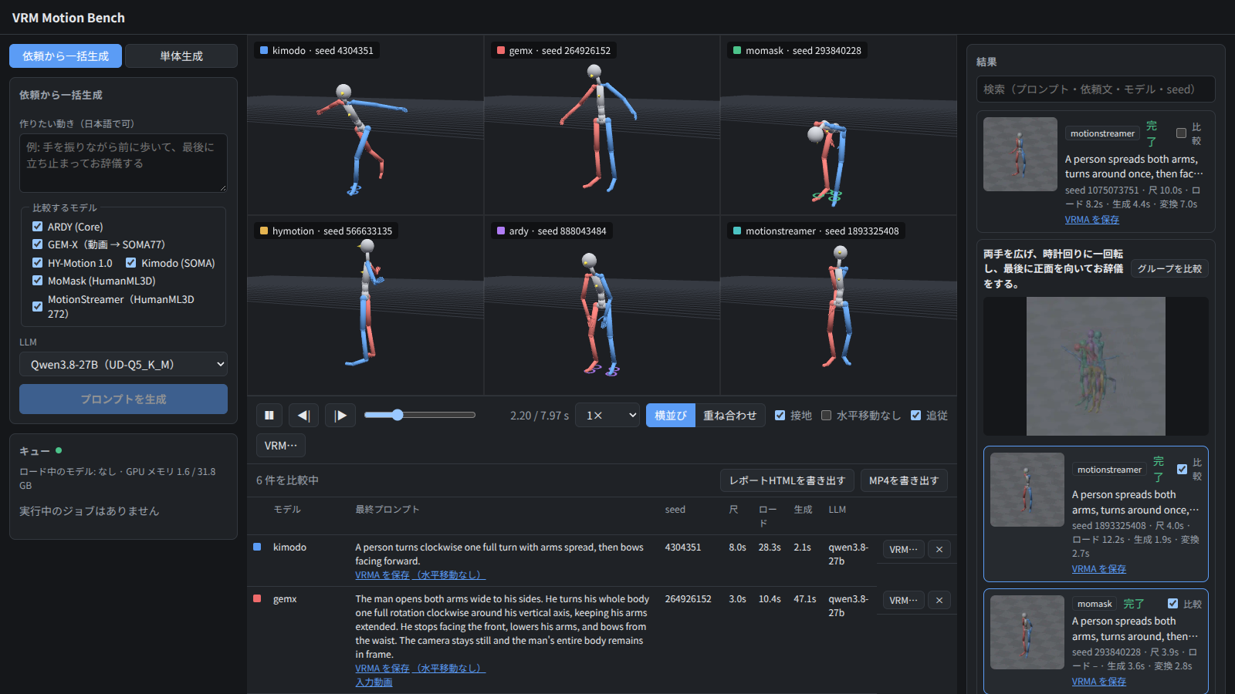
Task: Click プロンプトを生成 button
Action: coord(123,399)
